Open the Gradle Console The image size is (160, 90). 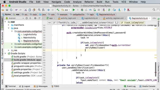(x=147, y=86)
